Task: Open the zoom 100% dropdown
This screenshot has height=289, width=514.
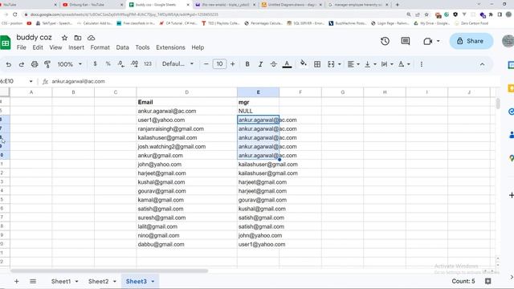Action: pyautogui.click(x=70, y=64)
